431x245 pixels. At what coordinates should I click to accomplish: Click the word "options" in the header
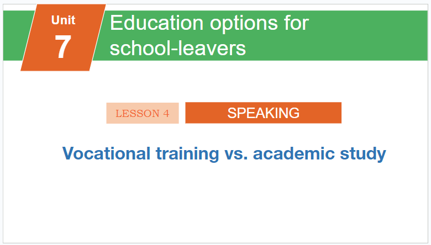(x=244, y=24)
